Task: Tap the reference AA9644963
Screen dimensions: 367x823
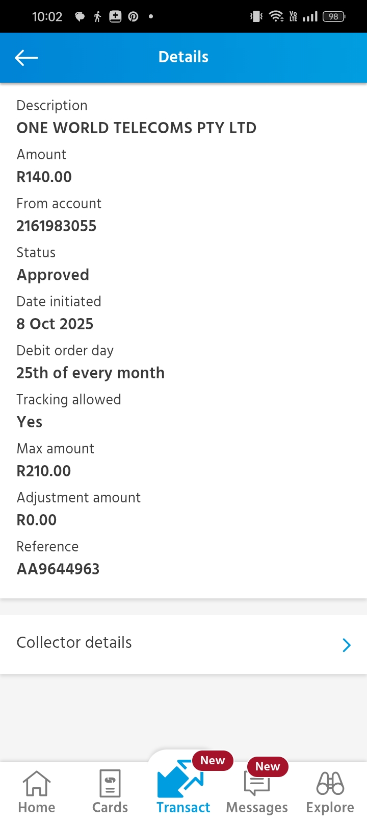Action: click(x=58, y=569)
